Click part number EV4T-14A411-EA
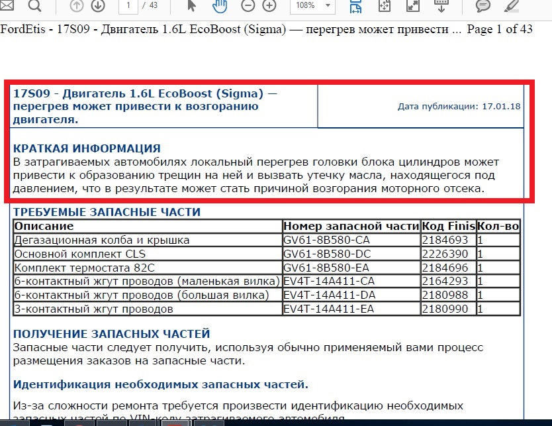This screenshot has width=552, height=426. tap(328, 309)
